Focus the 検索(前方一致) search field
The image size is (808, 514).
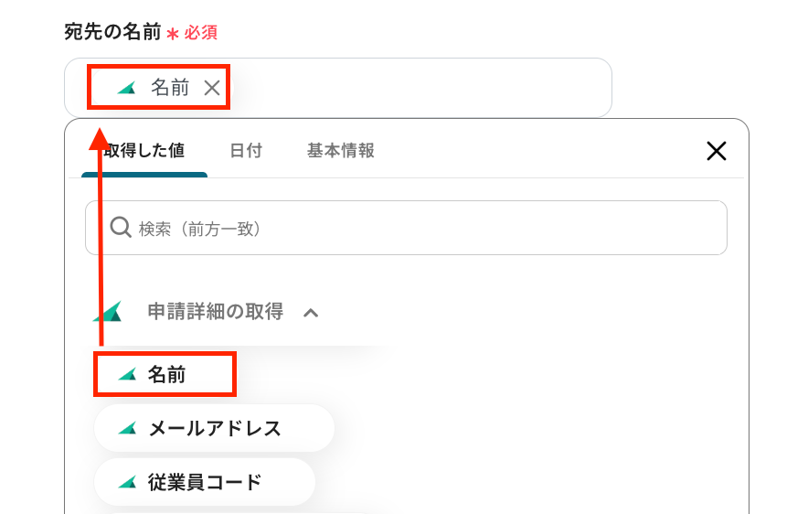pos(406,228)
